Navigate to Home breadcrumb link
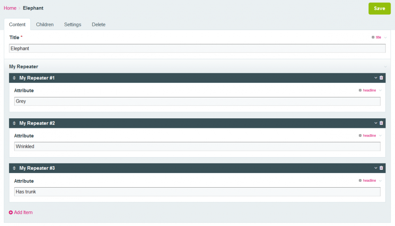The width and height of the screenshot is (395, 226). 10,8
